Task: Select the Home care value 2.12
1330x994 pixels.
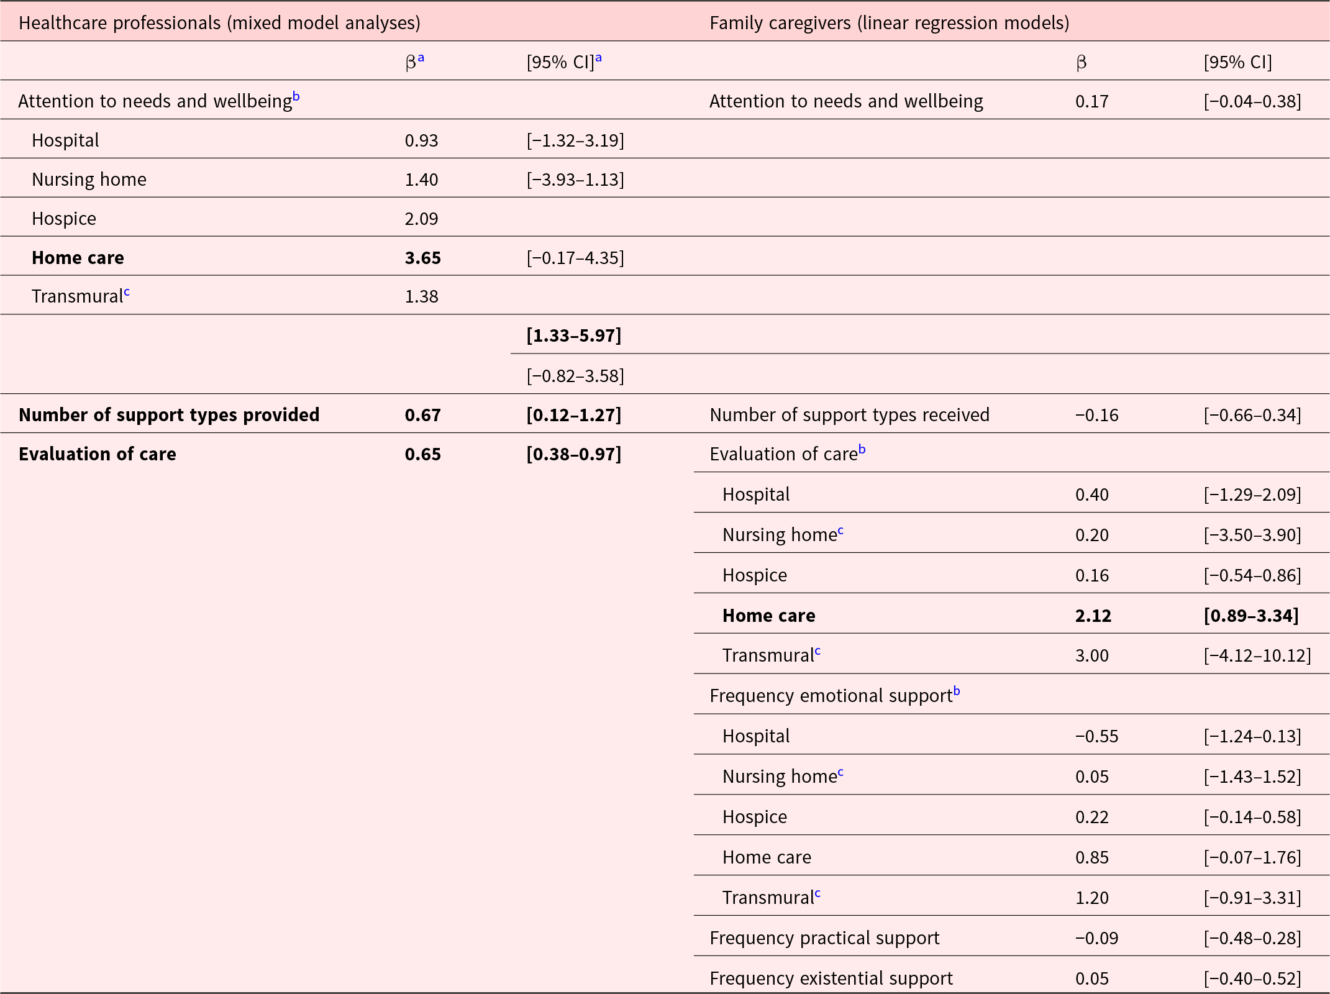Action: click(x=1093, y=615)
